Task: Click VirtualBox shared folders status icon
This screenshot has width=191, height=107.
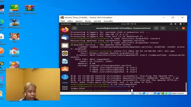Action: pos(151,93)
